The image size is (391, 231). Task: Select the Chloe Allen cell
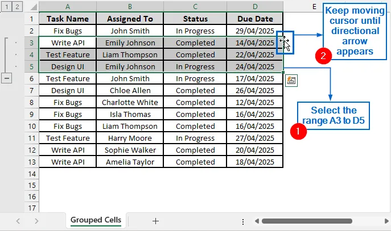130,90
